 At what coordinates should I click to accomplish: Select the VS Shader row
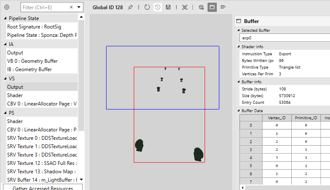tap(42, 95)
